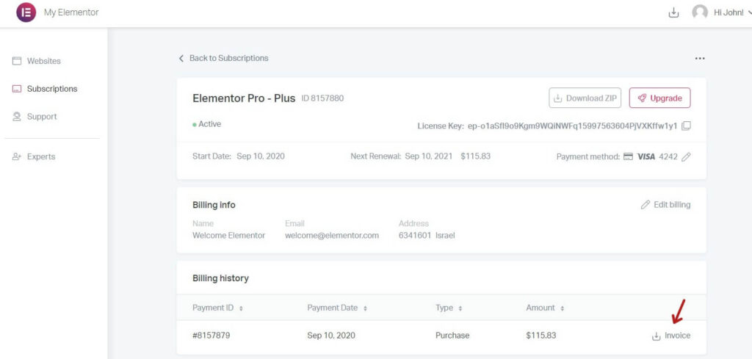Click the email welcome@elementor.com
The image size is (752, 359).
(x=332, y=236)
